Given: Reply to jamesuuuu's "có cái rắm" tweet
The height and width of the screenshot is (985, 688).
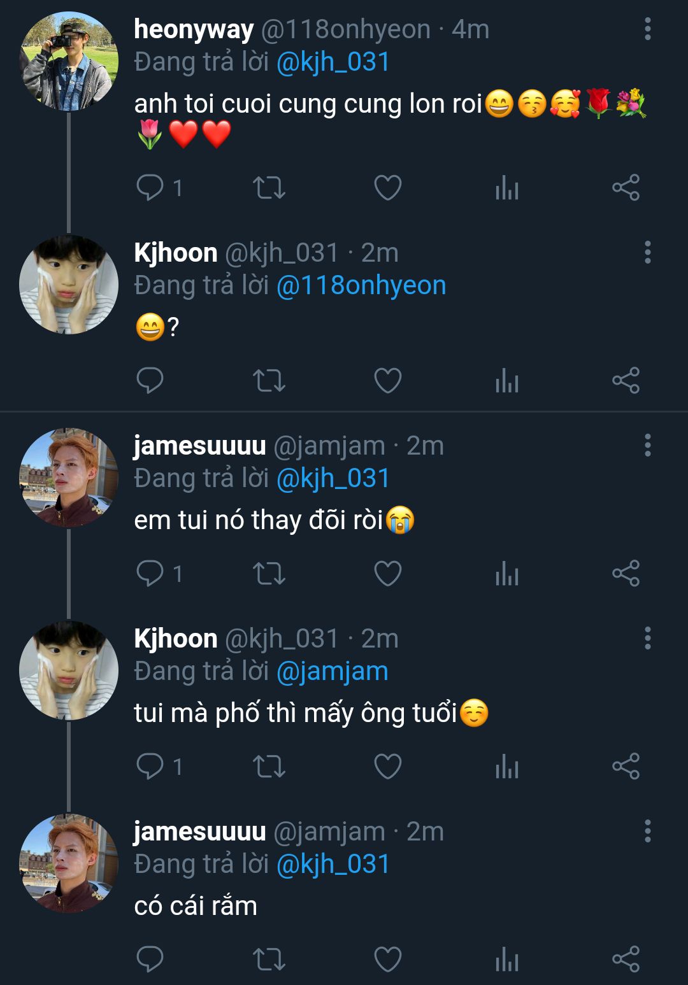Looking at the screenshot, I should 150,959.
